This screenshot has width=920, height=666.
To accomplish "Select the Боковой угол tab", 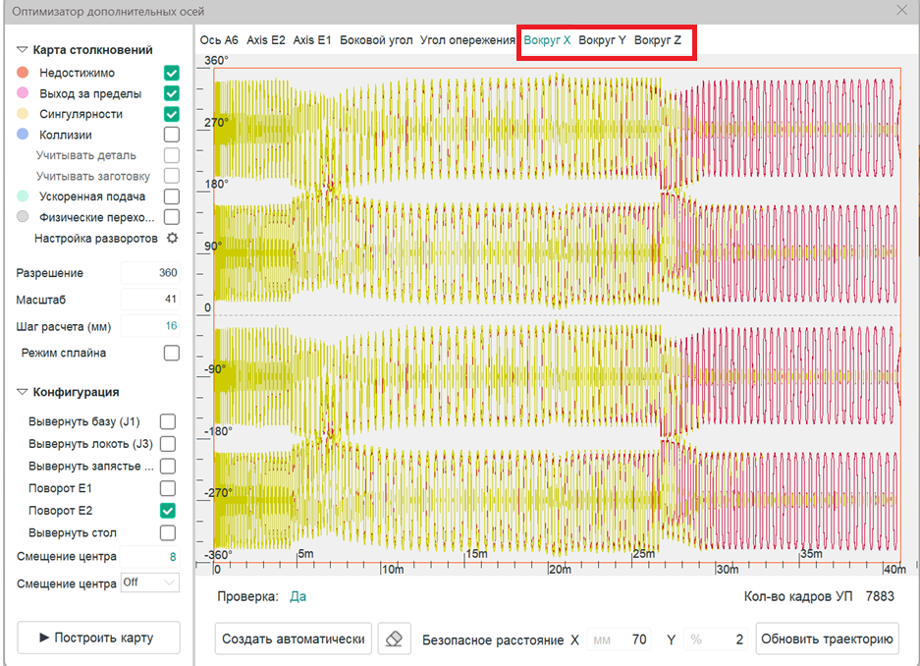I will pyautogui.click(x=375, y=40).
